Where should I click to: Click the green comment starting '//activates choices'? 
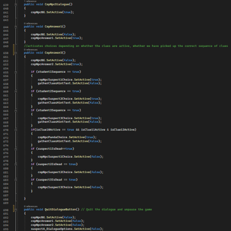[x=126, y=46]
